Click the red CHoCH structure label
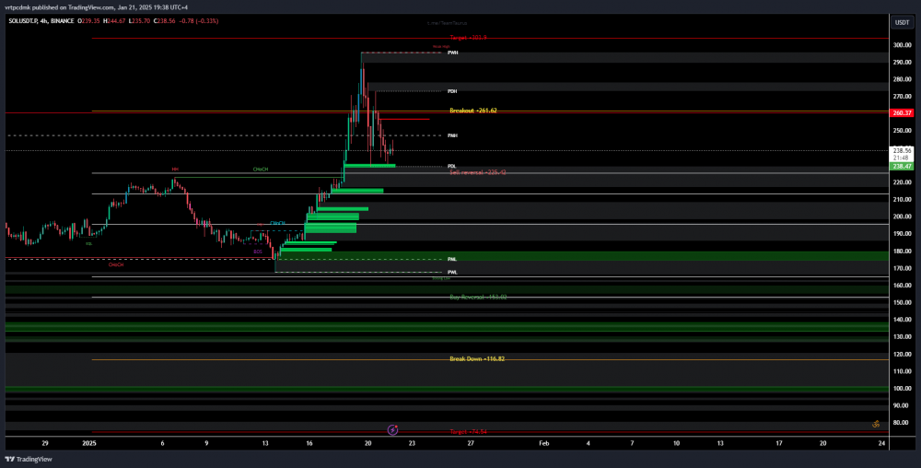This screenshot has height=468, width=921. 116,264
